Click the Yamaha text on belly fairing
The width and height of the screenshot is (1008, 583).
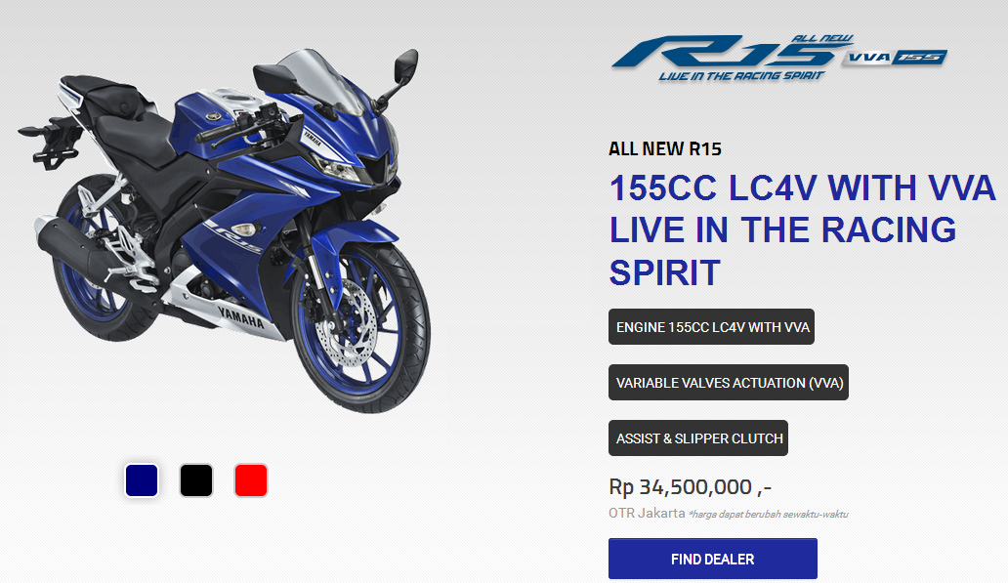click(x=241, y=317)
